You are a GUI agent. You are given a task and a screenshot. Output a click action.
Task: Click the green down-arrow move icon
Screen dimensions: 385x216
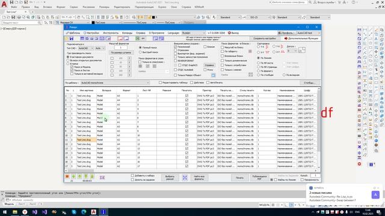(73, 176)
